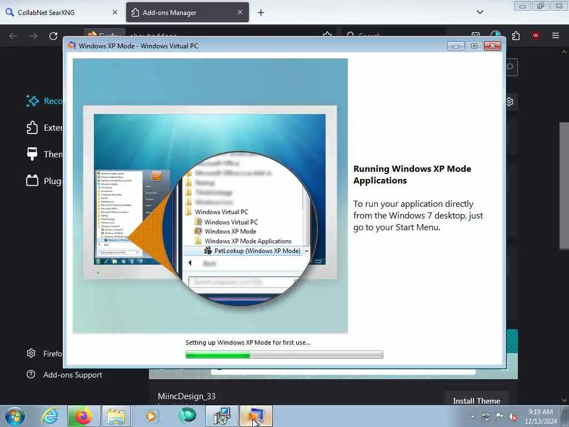Click the muted volume tray icon

[x=513, y=417]
